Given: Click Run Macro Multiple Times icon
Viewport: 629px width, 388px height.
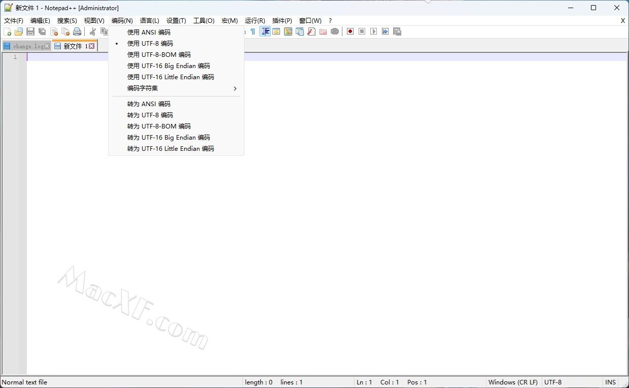Looking at the screenshot, I should 385,31.
